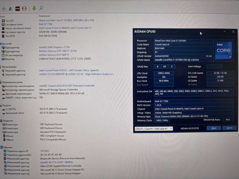239x179 pixels.
Task: Click the Bluetooth network adapter icon
Action: point(5,159)
